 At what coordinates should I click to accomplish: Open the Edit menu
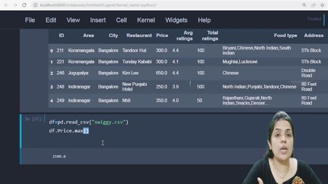[x=51, y=20]
